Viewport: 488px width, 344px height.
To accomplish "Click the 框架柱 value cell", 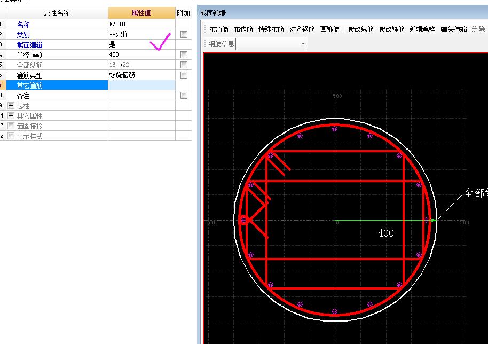I will [x=141, y=34].
